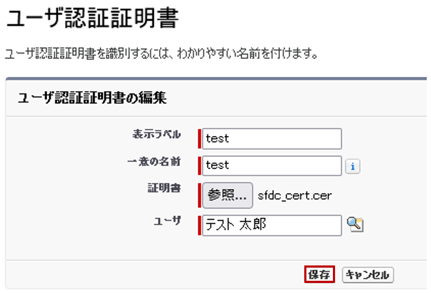Viewport: 431px width, 293px height.
Task: Click the ユーザ認証証明書 page title
Action: 92,19
